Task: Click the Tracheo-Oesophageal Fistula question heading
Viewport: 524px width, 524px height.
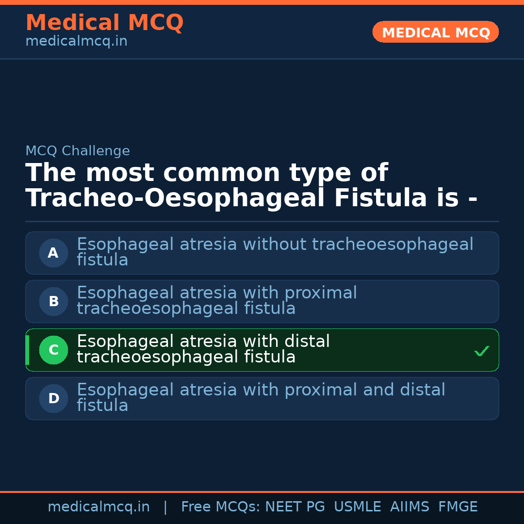Action: (251, 185)
